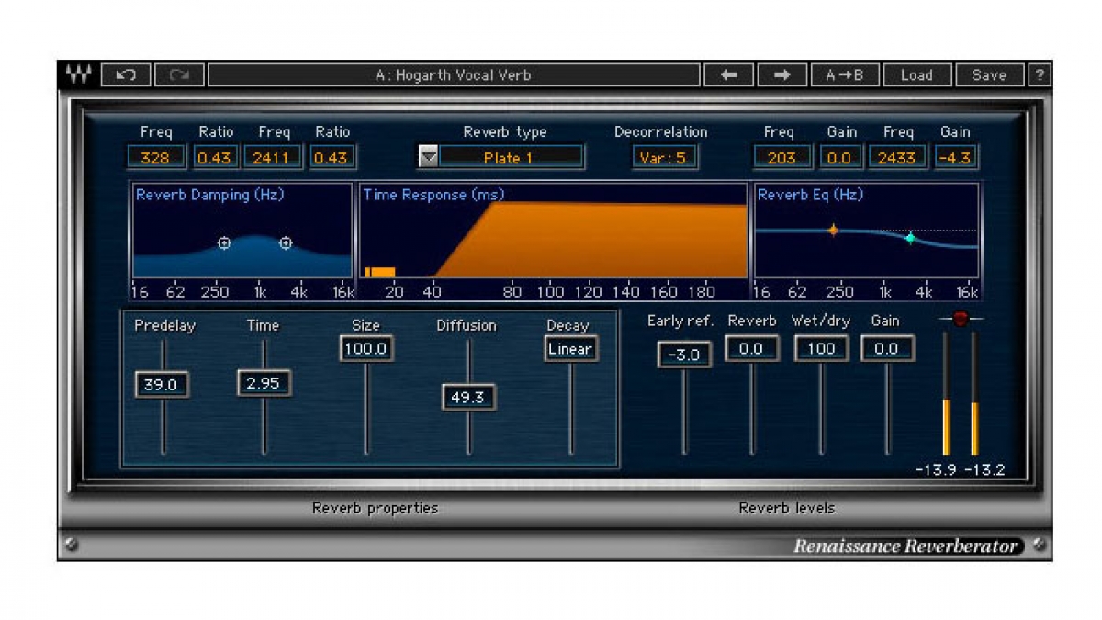Click the Reverb levels section label
The width and height of the screenshot is (1102, 620).
(787, 508)
